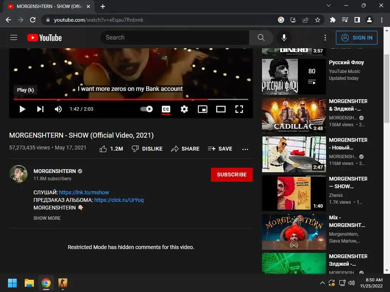Viewport: 390px width, 292px height.
Task: Click SIGN IN button
Action: tap(356, 38)
